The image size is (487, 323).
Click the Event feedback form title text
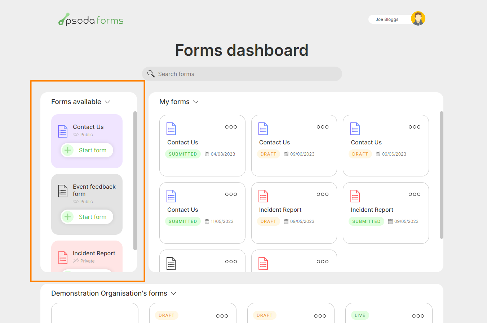94,190
